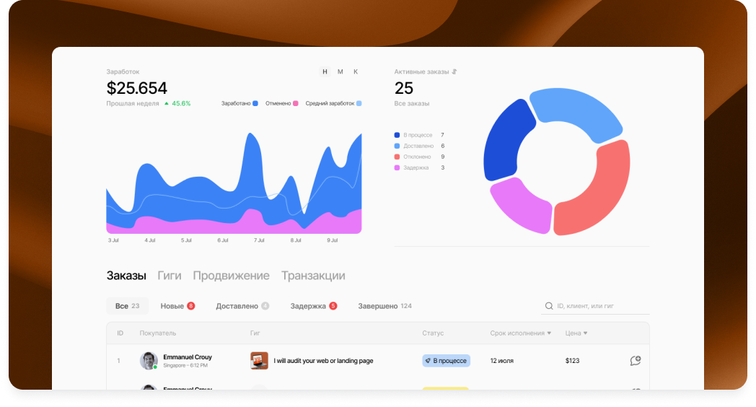The image size is (756, 407).
Task: Click the Заработано blue legend swatch
Action: [256, 104]
